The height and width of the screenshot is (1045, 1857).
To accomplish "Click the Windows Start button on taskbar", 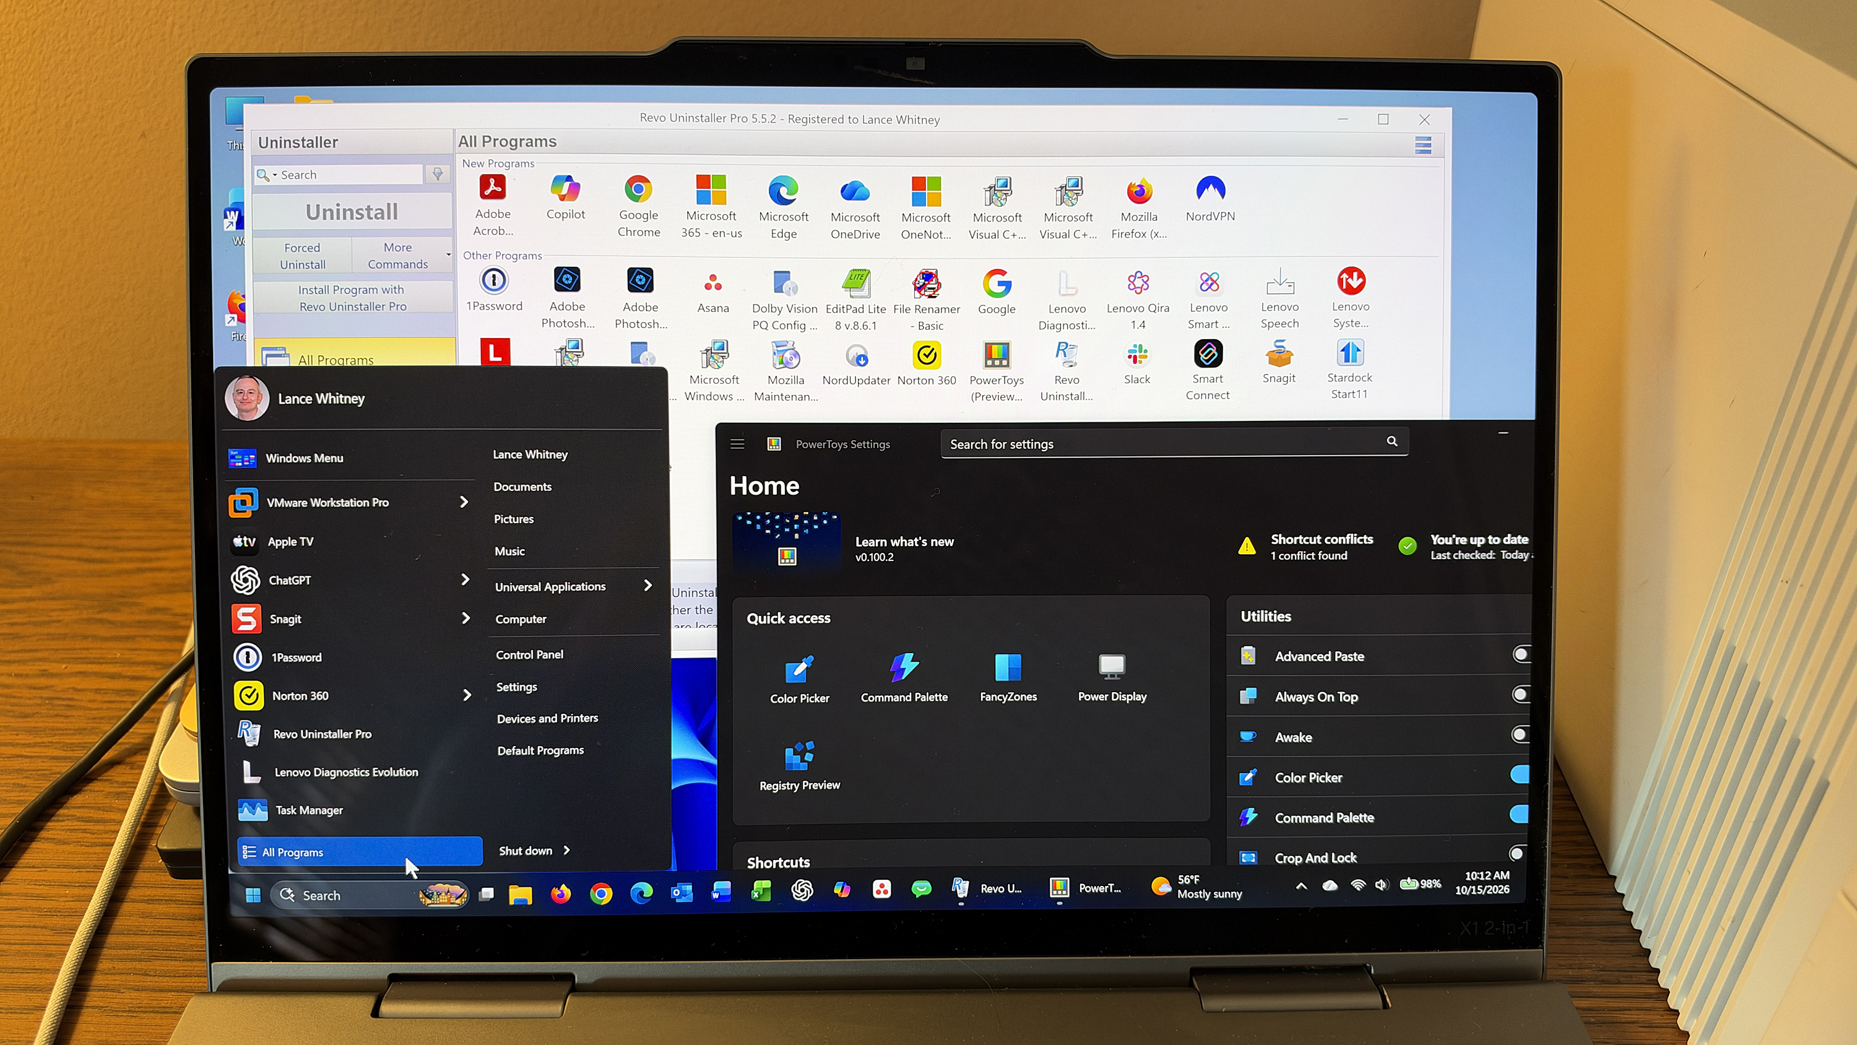I will pyautogui.click(x=253, y=895).
